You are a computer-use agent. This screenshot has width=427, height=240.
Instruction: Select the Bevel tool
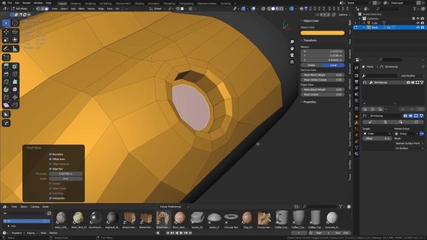[6, 74]
